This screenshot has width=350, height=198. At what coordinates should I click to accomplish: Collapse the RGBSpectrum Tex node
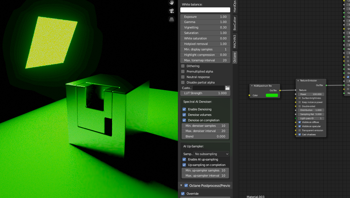pos(252,86)
